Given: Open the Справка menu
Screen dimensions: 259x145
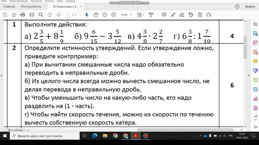Looking at the screenshot, I should tap(70, 1).
